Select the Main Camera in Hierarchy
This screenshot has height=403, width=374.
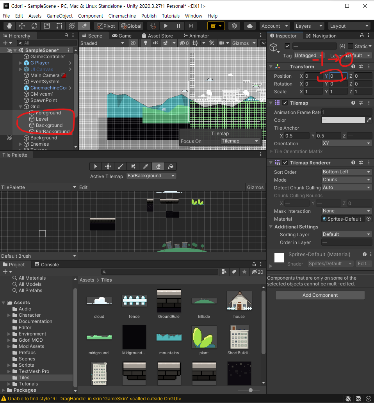pos(45,75)
